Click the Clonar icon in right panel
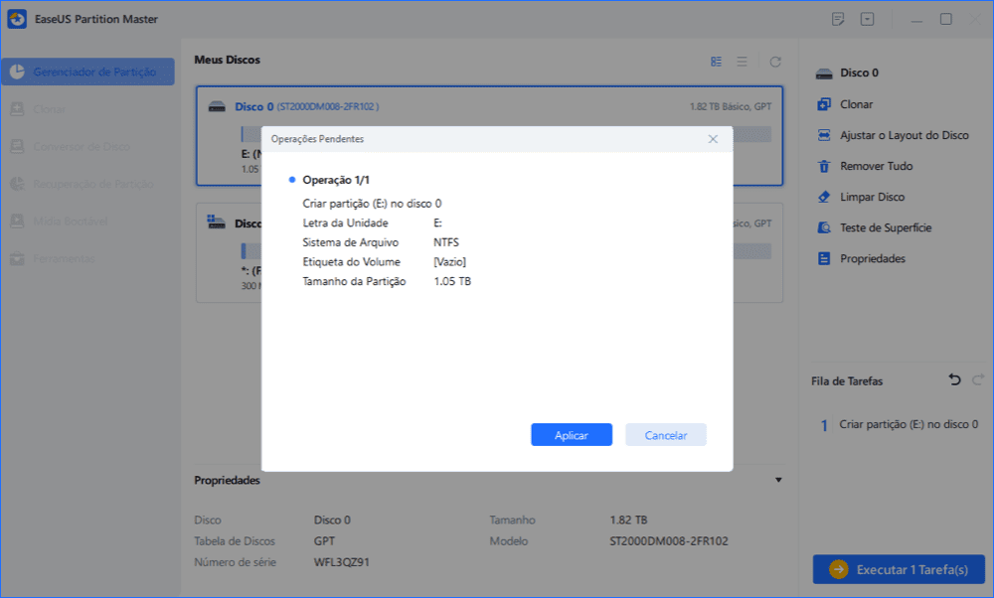994x598 pixels. [x=823, y=104]
